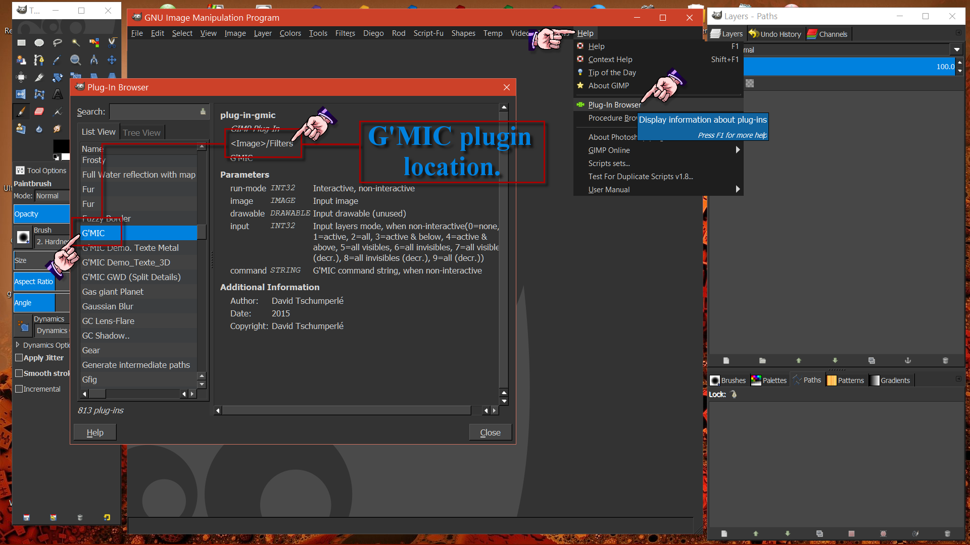Open the Filters menu
The height and width of the screenshot is (545, 970).
point(345,33)
